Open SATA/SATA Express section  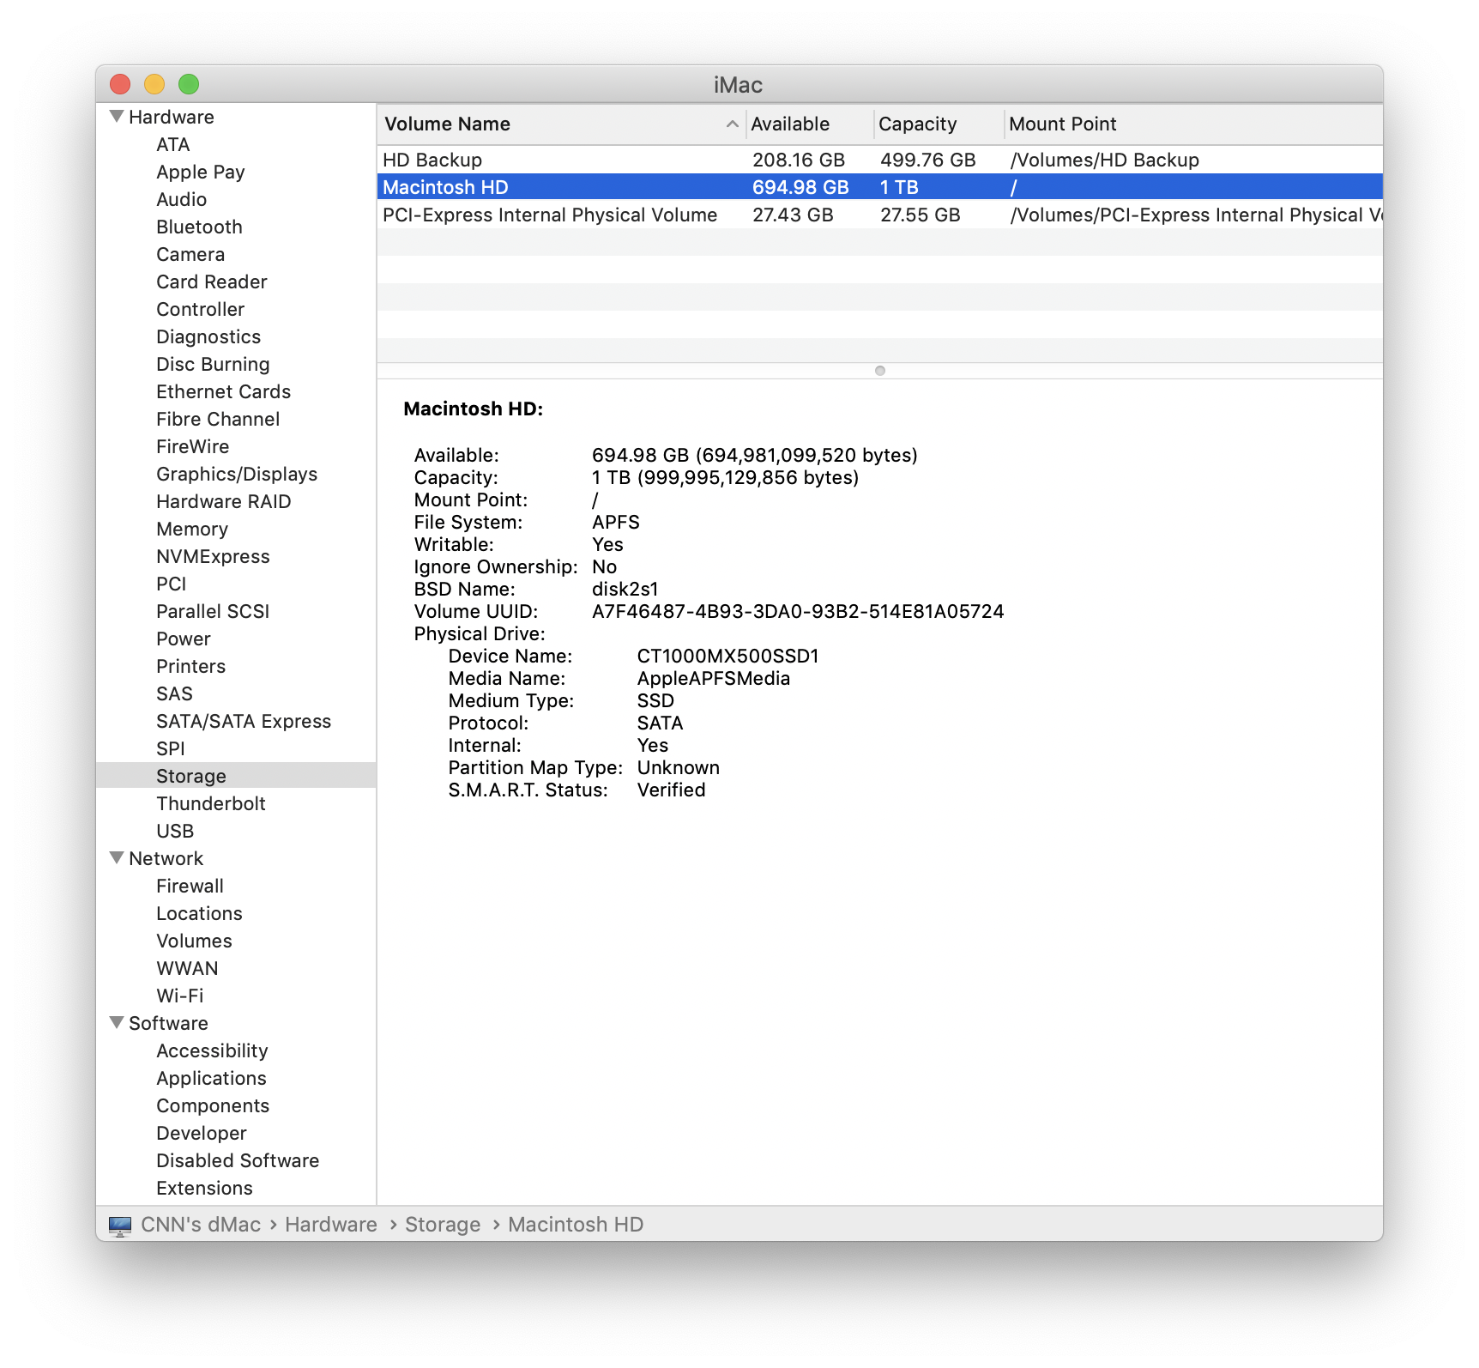pos(244,721)
